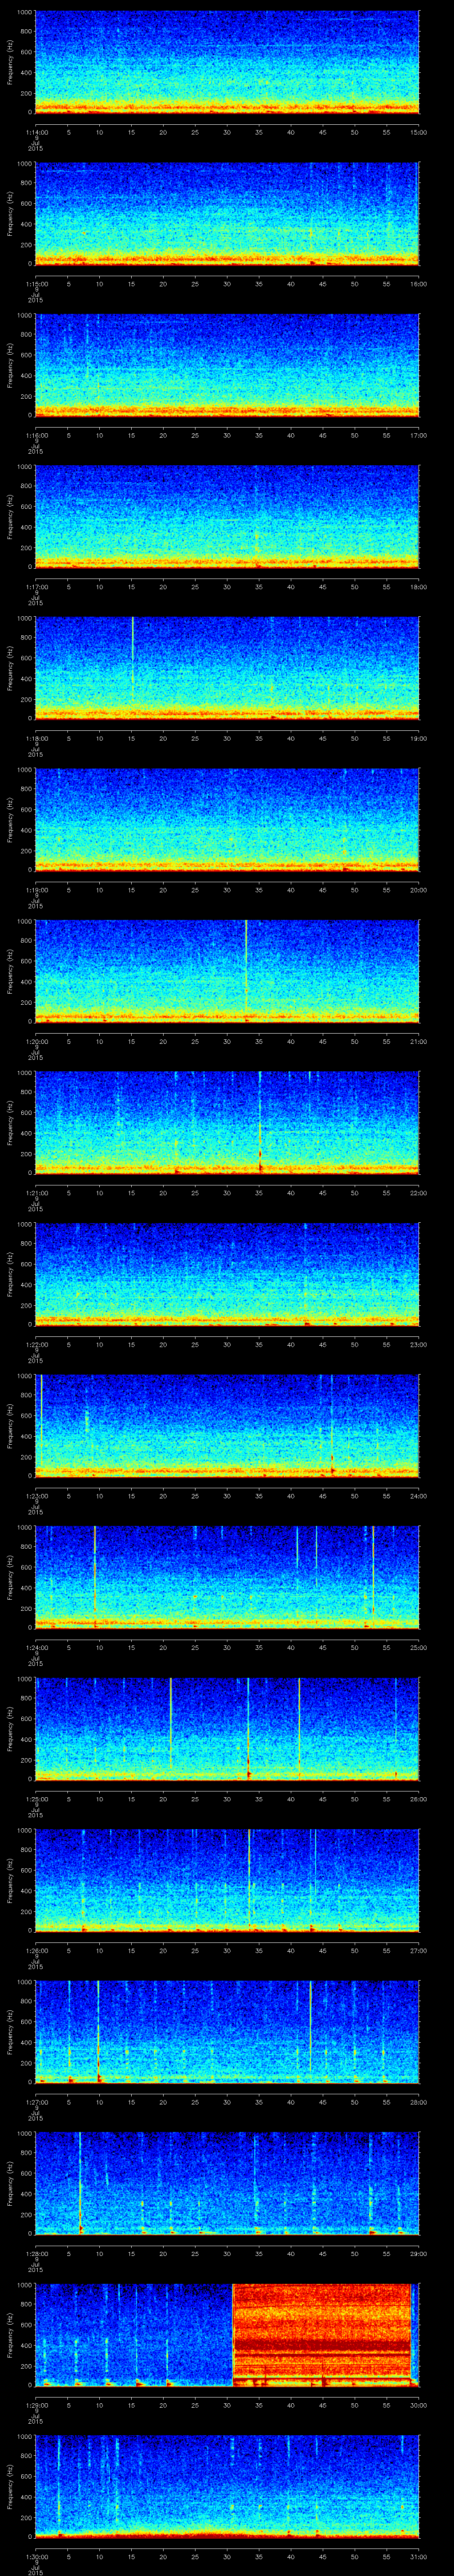
Task: Click the 20:00 end time label
Action: tap(419, 890)
